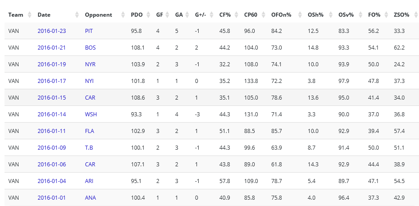This screenshot has width=419, height=206.
Task: Follow the WSH opponent link
Action: [91, 114]
